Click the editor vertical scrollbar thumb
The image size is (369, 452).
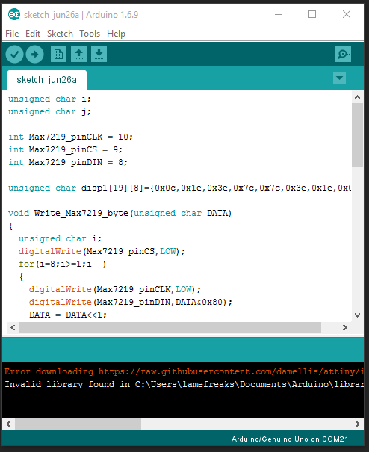coord(358,134)
